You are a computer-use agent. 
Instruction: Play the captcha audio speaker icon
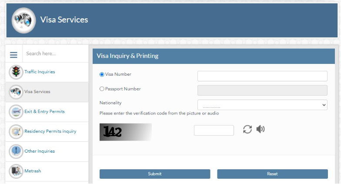point(260,129)
